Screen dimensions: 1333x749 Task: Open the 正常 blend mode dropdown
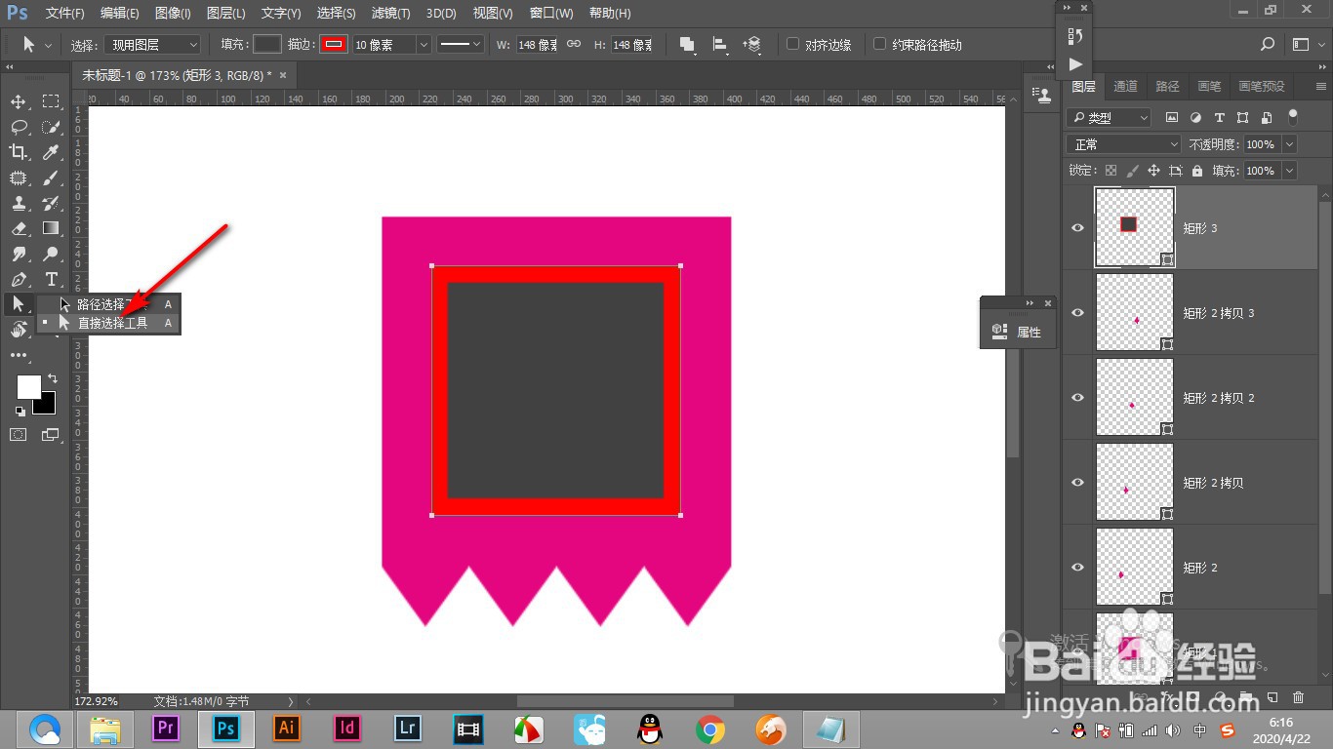(x=1125, y=144)
